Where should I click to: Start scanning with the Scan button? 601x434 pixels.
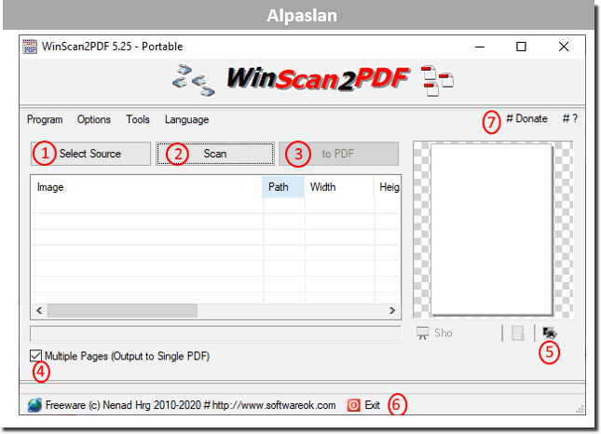[x=215, y=154]
